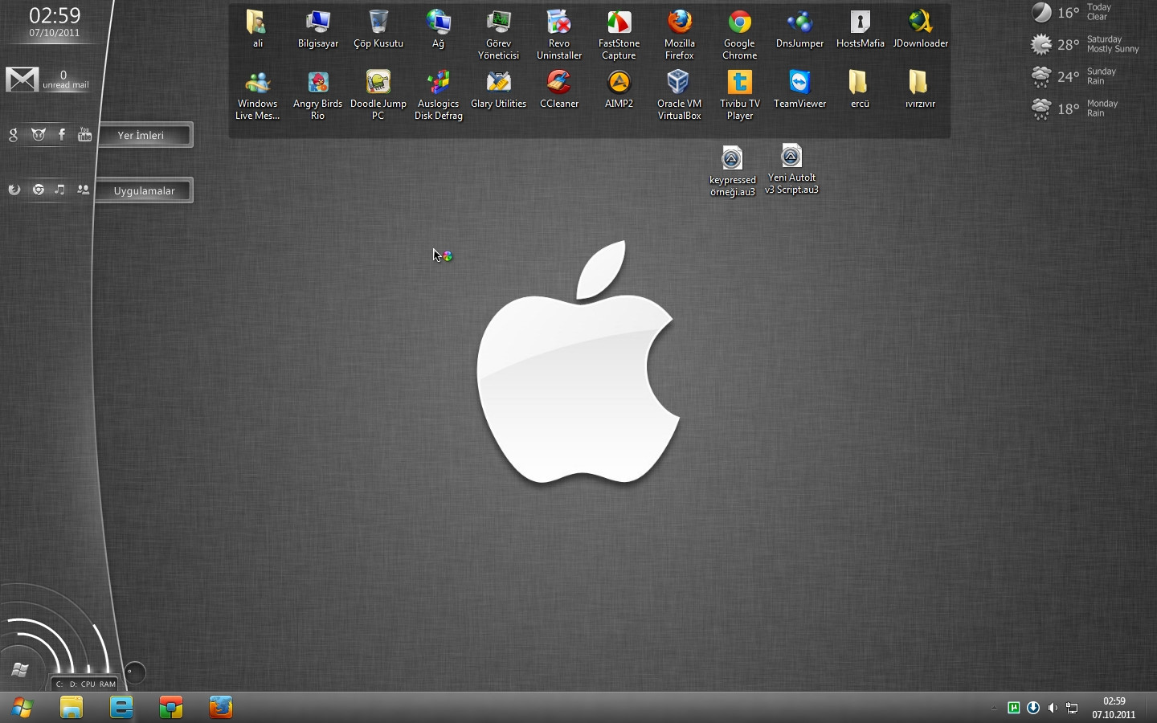This screenshot has width=1157, height=723.
Task: Show hidden system tray icons
Action: coord(993,709)
